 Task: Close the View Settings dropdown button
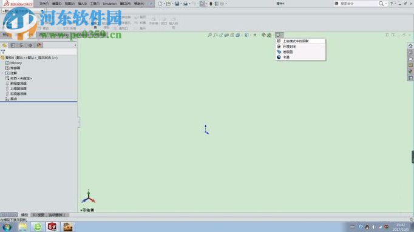(x=279, y=35)
